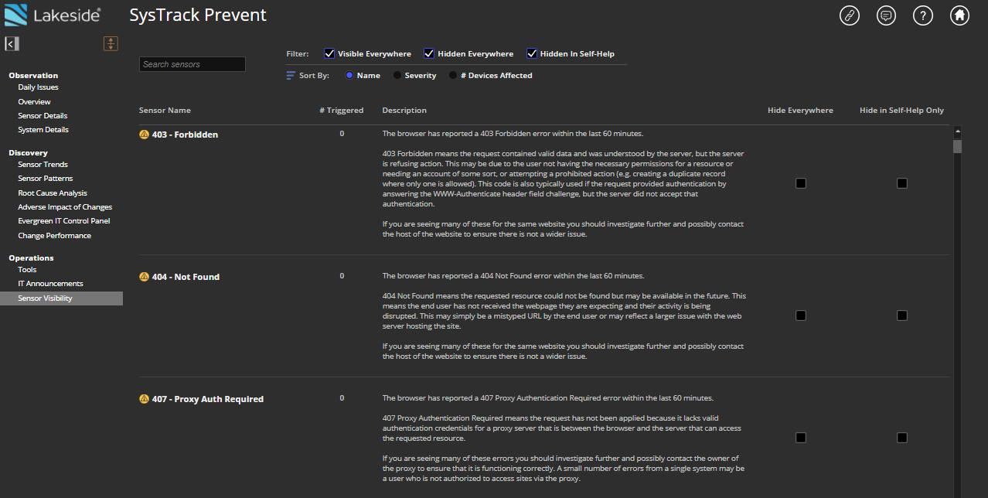
Task: Click warning icon beside 404 - Not Found
Action: [144, 277]
